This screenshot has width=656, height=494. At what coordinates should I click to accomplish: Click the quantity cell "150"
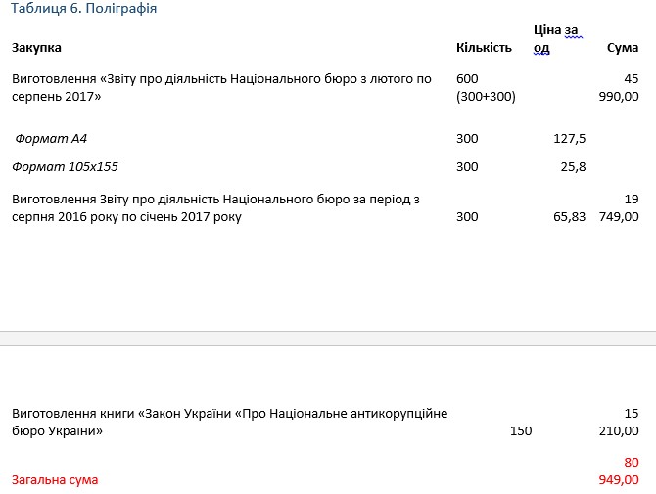coord(521,430)
